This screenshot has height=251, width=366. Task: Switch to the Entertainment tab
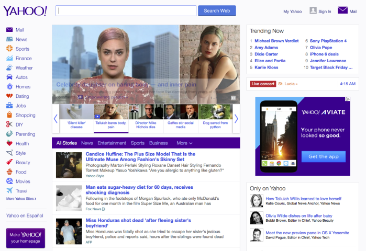click(x=112, y=143)
